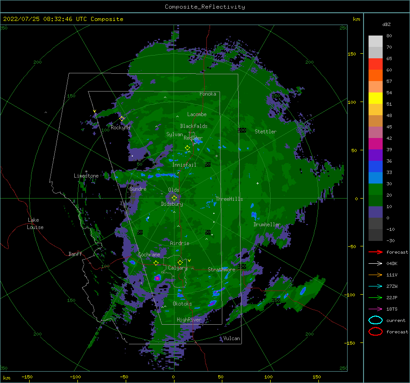Viewport: 410px width, 383px height.
Task: Select the orange 60 dBZ swatch
Action: pos(375,75)
